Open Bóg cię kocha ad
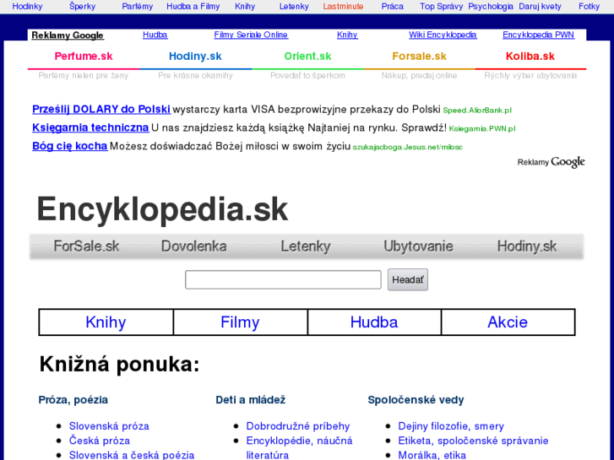Viewport: 614px width, 460px height. (x=70, y=146)
